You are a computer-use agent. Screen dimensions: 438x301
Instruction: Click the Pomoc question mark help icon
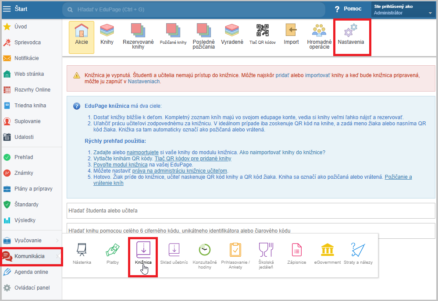tap(337, 9)
